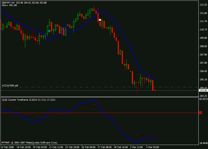Click the teal dot marker on the chart
This screenshot has height=149, width=208.
(49, 31)
